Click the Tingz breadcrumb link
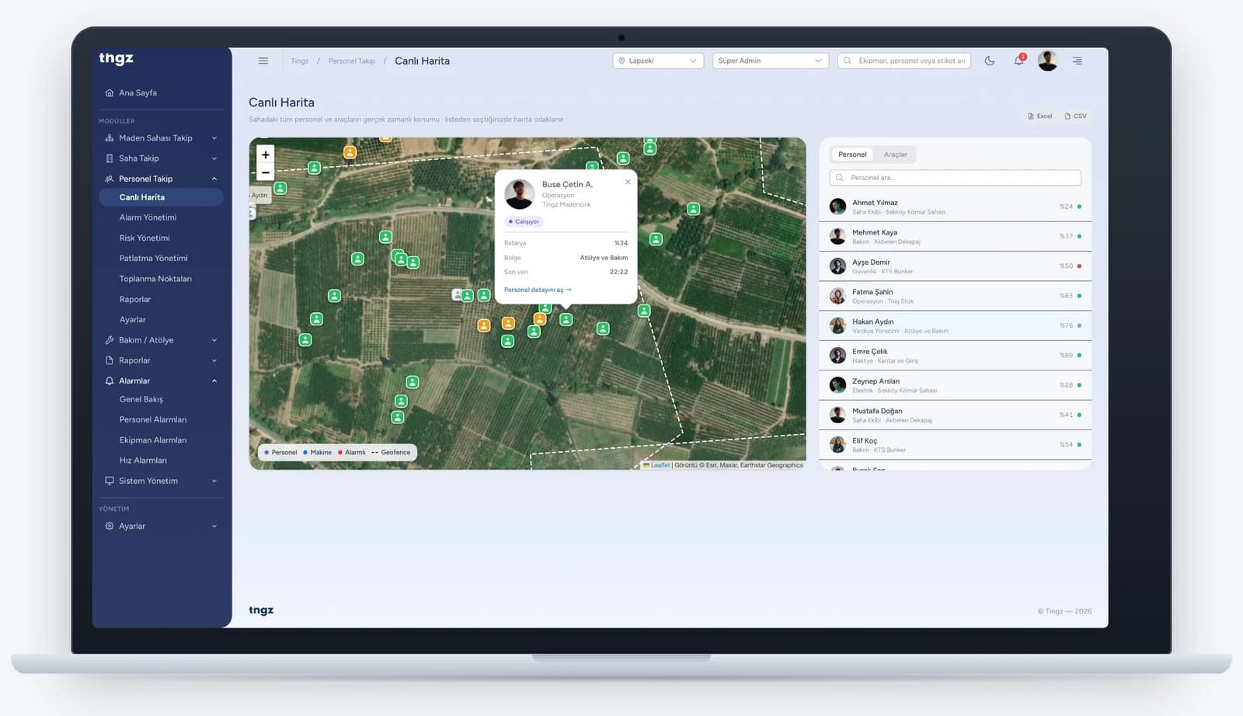Image resolution: width=1243 pixels, height=716 pixels. pos(299,61)
